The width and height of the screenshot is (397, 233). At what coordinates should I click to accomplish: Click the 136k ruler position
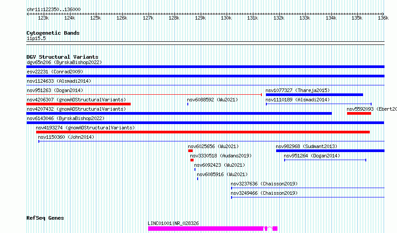(383, 18)
